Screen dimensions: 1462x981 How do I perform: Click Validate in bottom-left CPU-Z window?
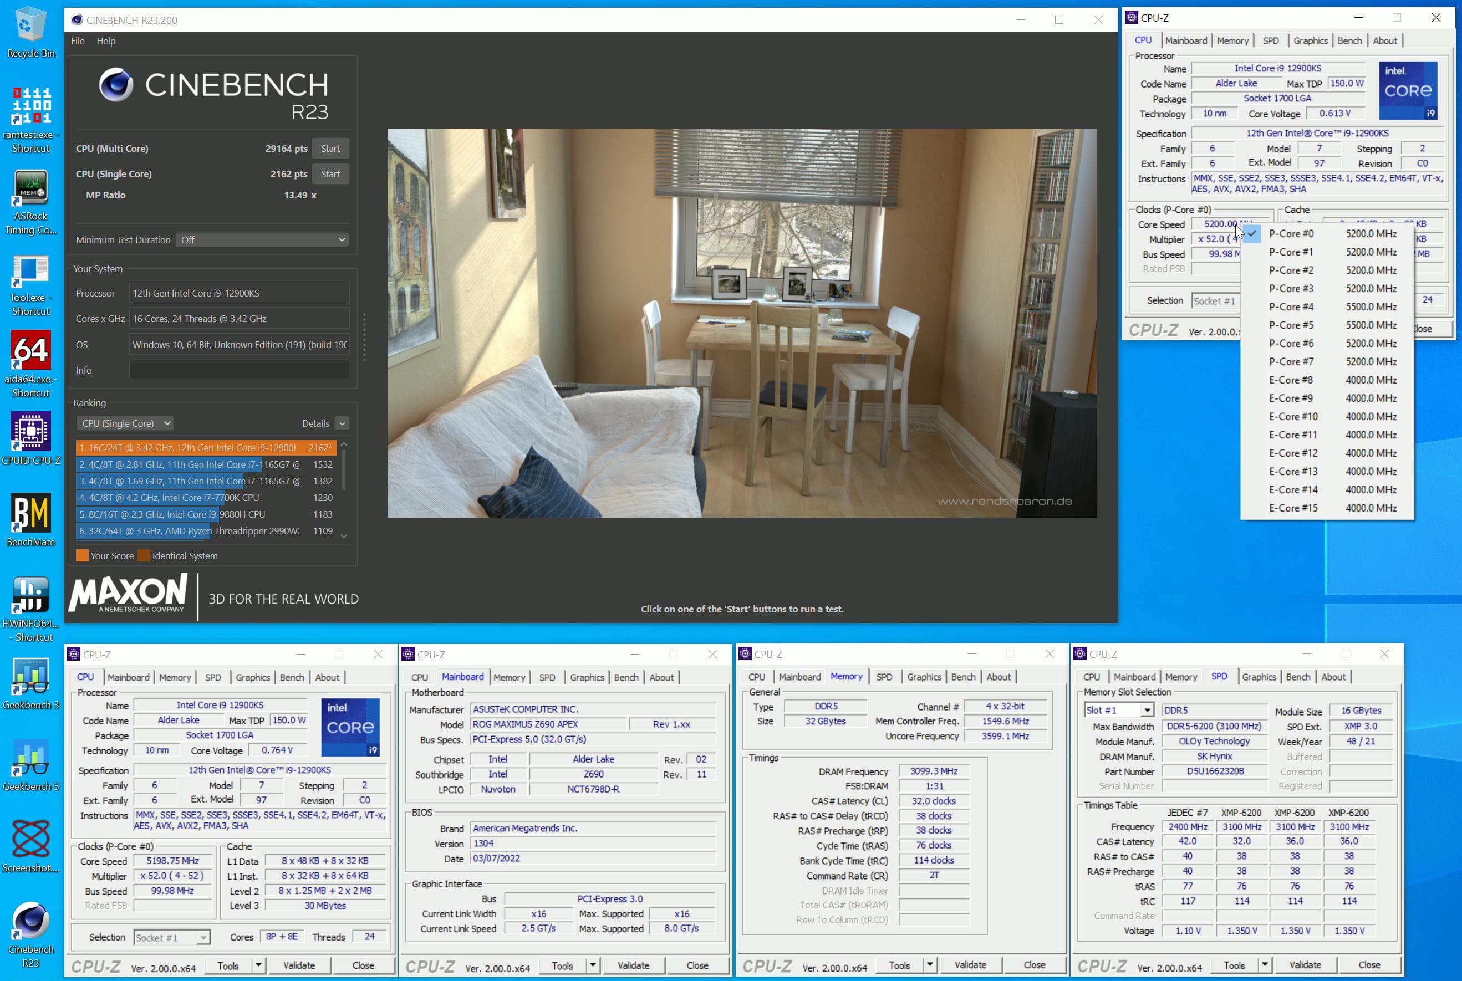tap(299, 965)
